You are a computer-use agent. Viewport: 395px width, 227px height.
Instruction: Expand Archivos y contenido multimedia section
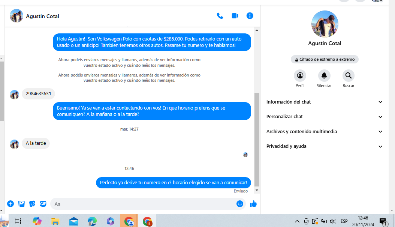325,132
